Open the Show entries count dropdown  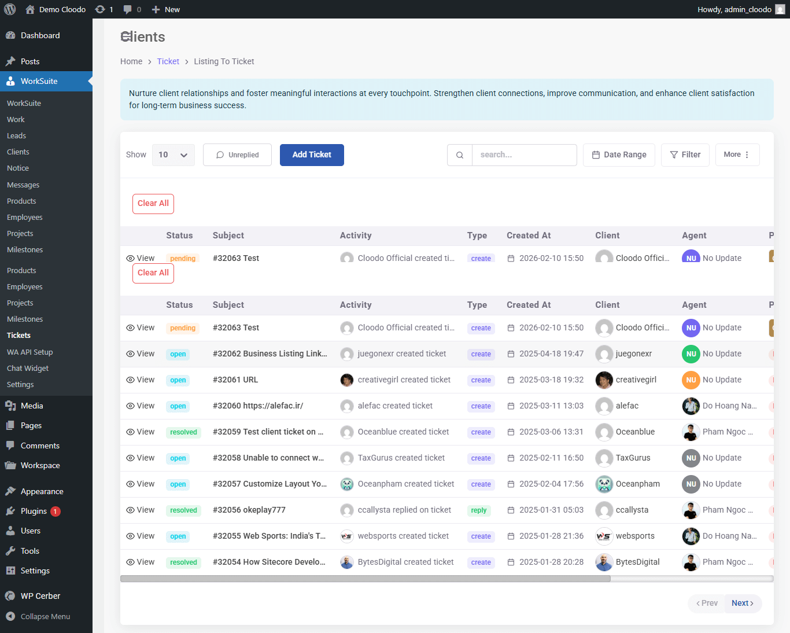(x=173, y=154)
